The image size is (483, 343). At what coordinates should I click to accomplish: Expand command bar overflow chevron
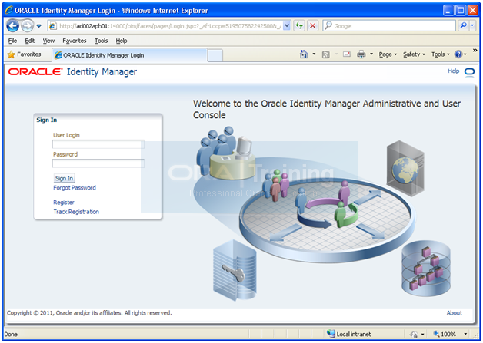(475, 51)
